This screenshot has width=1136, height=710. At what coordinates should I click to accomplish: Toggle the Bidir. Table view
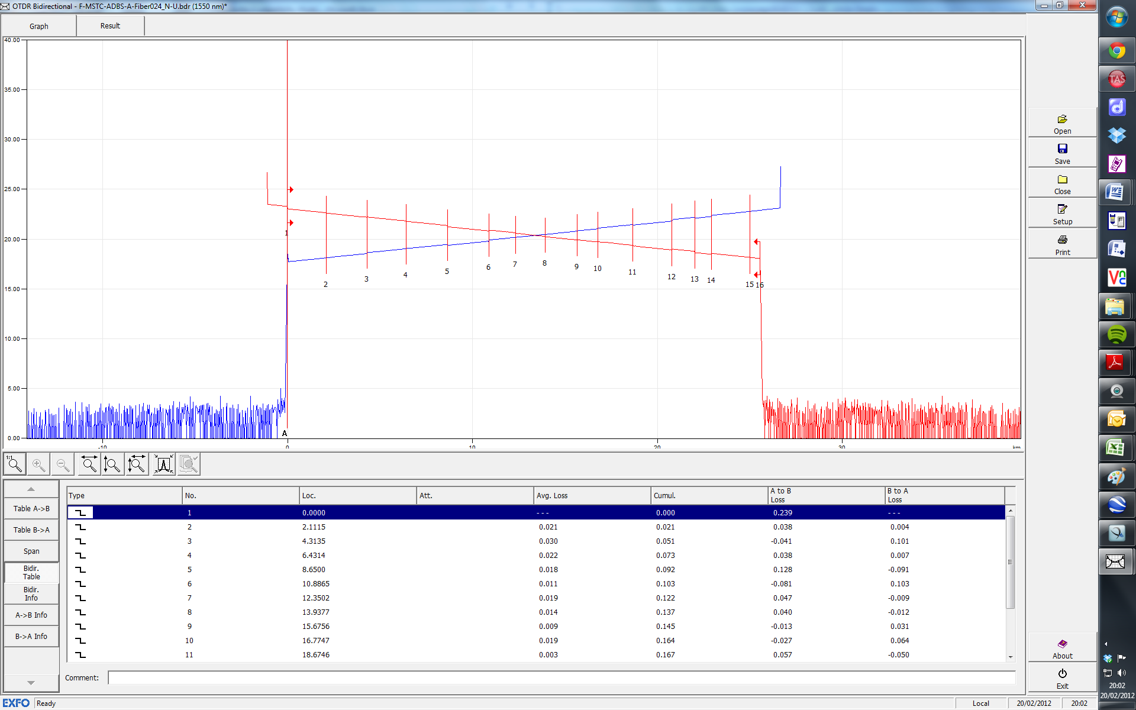pyautogui.click(x=31, y=572)
